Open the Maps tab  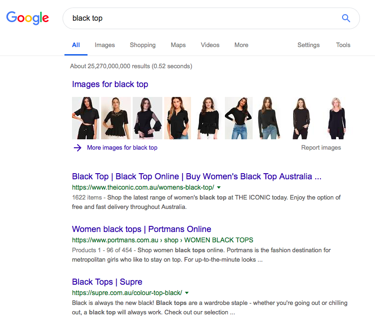tap(178, 45)
